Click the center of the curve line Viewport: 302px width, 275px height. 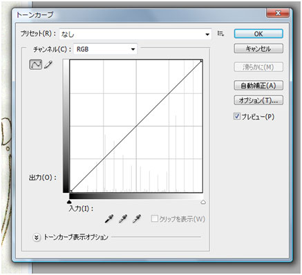coord(136,126)
